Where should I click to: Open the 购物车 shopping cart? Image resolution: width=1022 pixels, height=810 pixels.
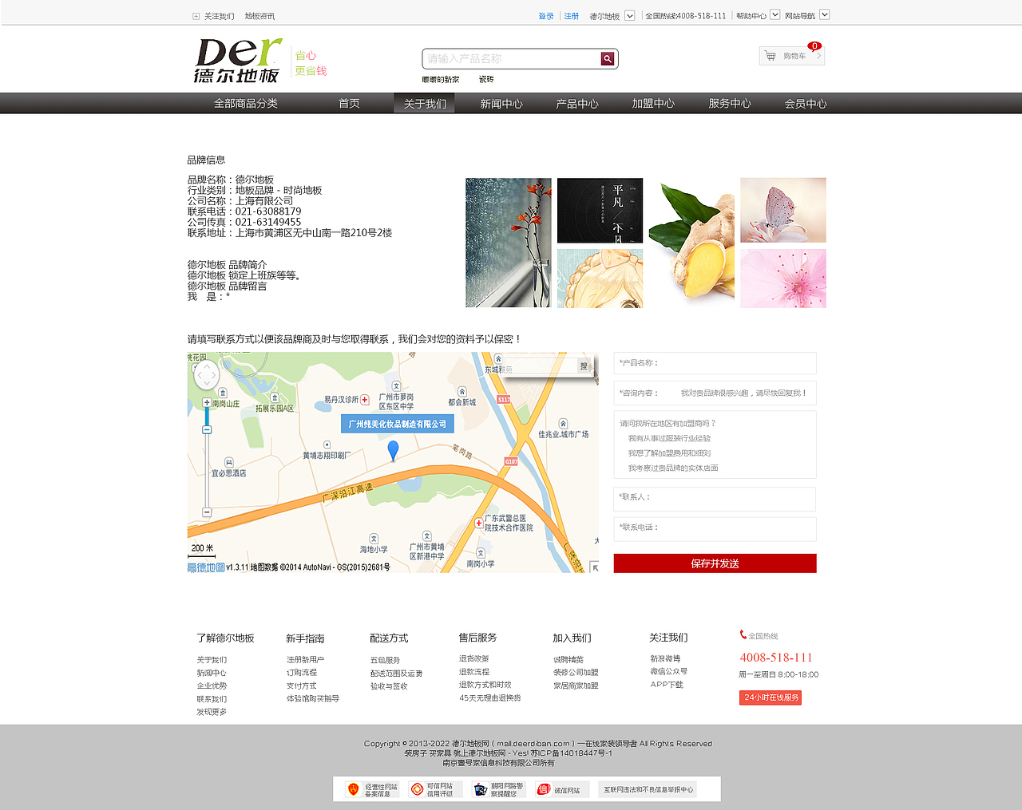(791, 56)
